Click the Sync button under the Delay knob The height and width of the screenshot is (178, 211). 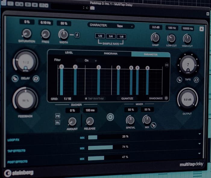26,68
